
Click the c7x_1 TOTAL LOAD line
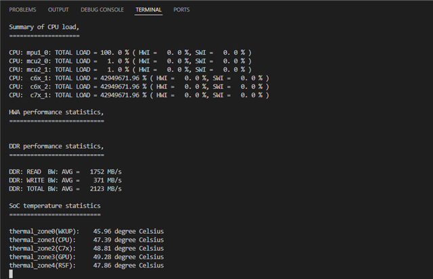point(139,95)
